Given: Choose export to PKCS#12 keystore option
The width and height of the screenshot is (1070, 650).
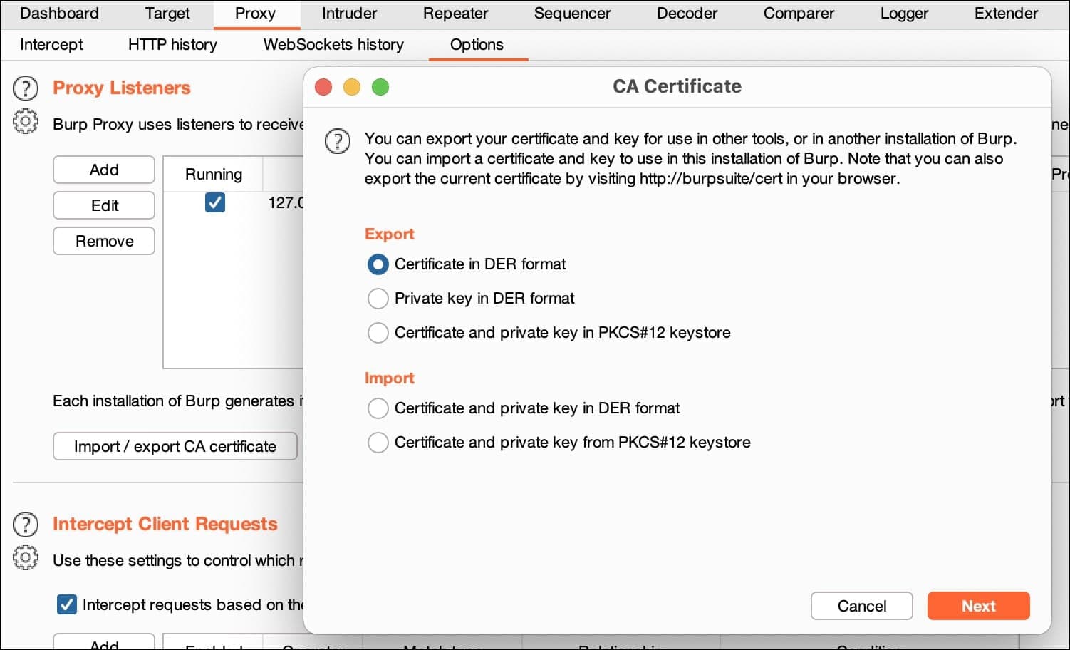Looking at the screenshot, I should [x=378, y=333].
